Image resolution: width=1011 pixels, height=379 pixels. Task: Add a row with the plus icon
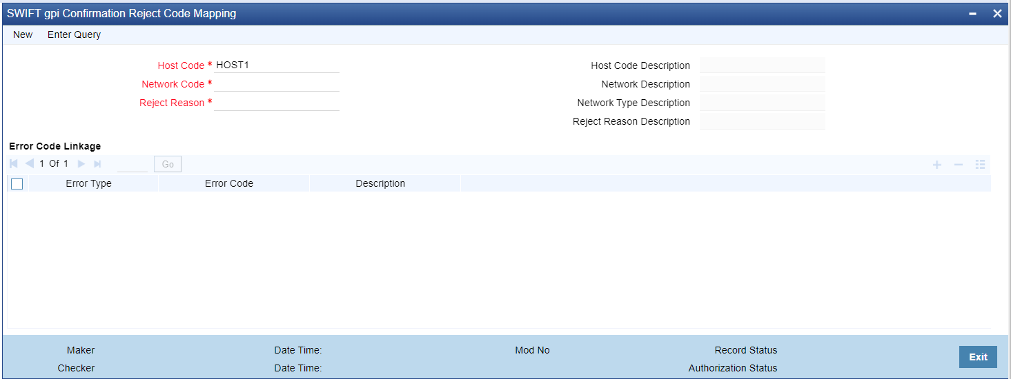pyautogui.click(x=937, y=165)
